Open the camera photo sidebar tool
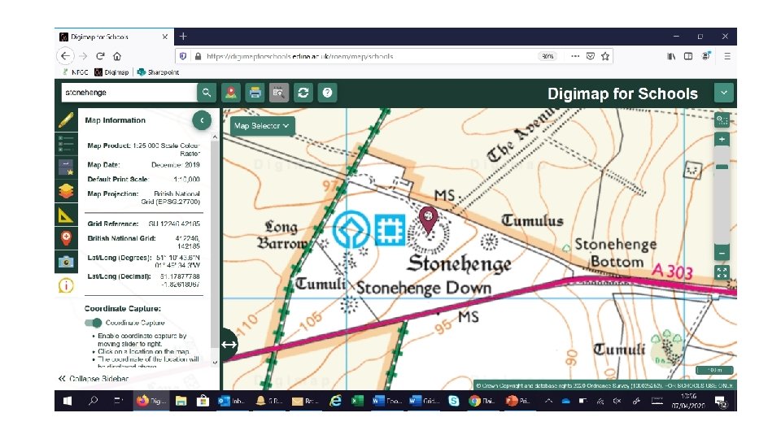 [x=66, y=262]
